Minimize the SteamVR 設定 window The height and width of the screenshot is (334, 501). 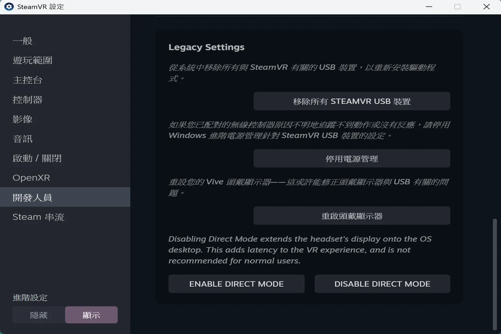(x=429, y=7)
